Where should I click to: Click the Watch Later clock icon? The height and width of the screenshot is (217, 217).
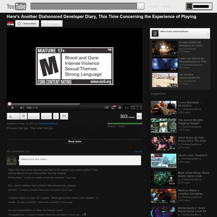pos(120,108)
